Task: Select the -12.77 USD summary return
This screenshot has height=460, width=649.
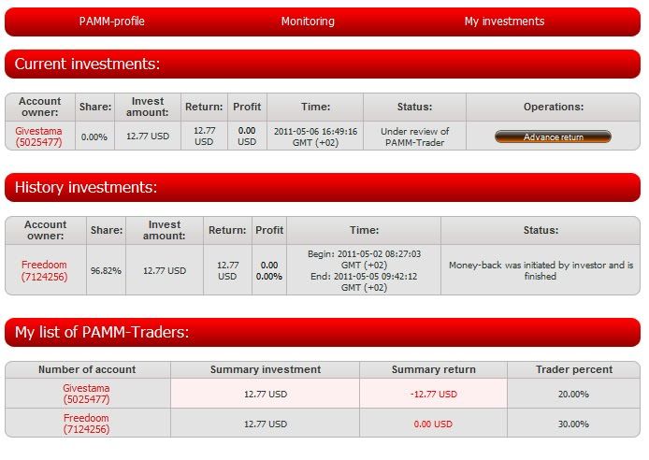Action: pyautogui.click(x=433, y=394)
